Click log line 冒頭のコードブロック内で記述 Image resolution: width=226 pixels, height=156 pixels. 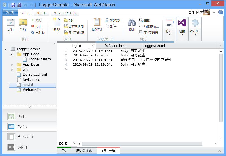[146, 60]
